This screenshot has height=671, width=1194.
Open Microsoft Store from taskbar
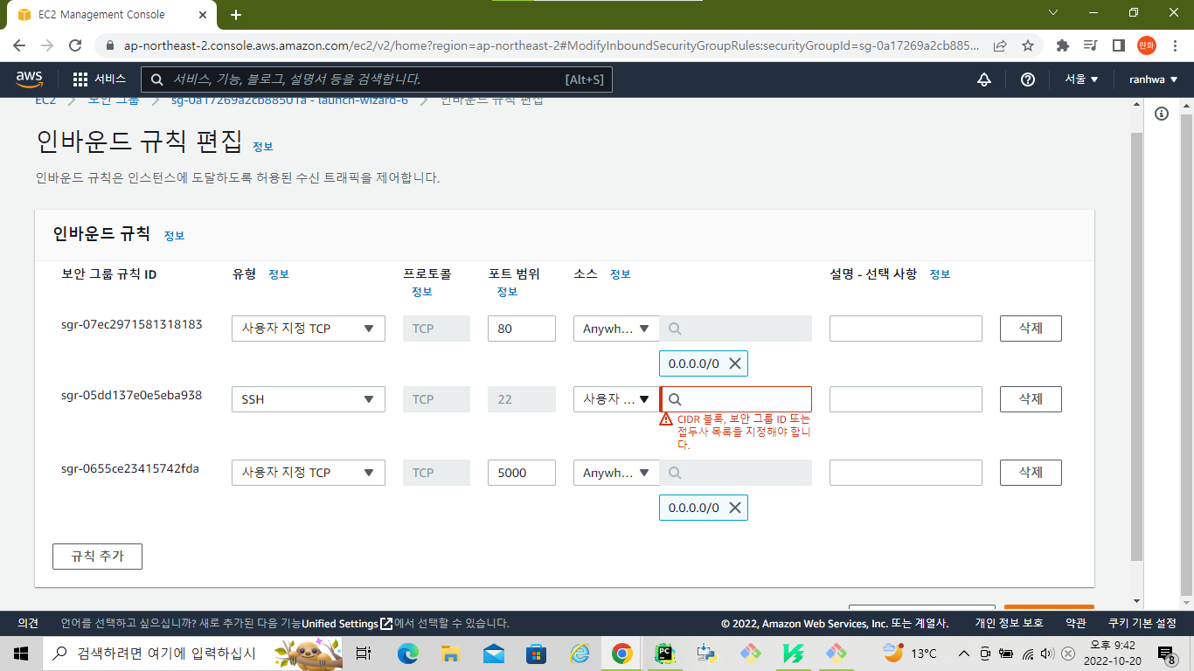pos(536,653)
